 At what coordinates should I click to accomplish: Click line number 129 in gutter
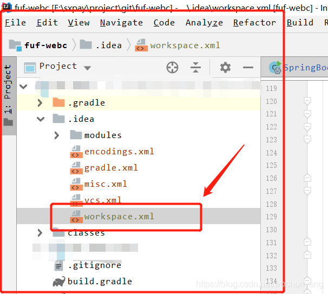coord(271,217)
